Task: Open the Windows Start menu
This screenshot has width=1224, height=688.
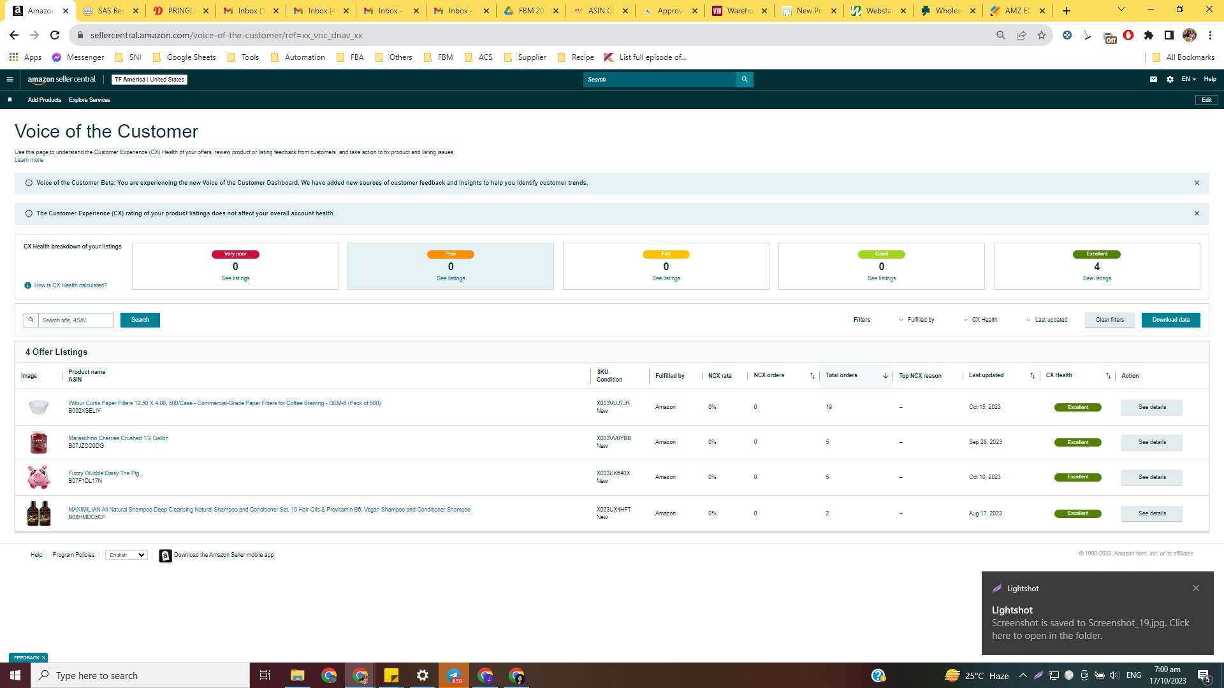Action: (x=15, y=675)
